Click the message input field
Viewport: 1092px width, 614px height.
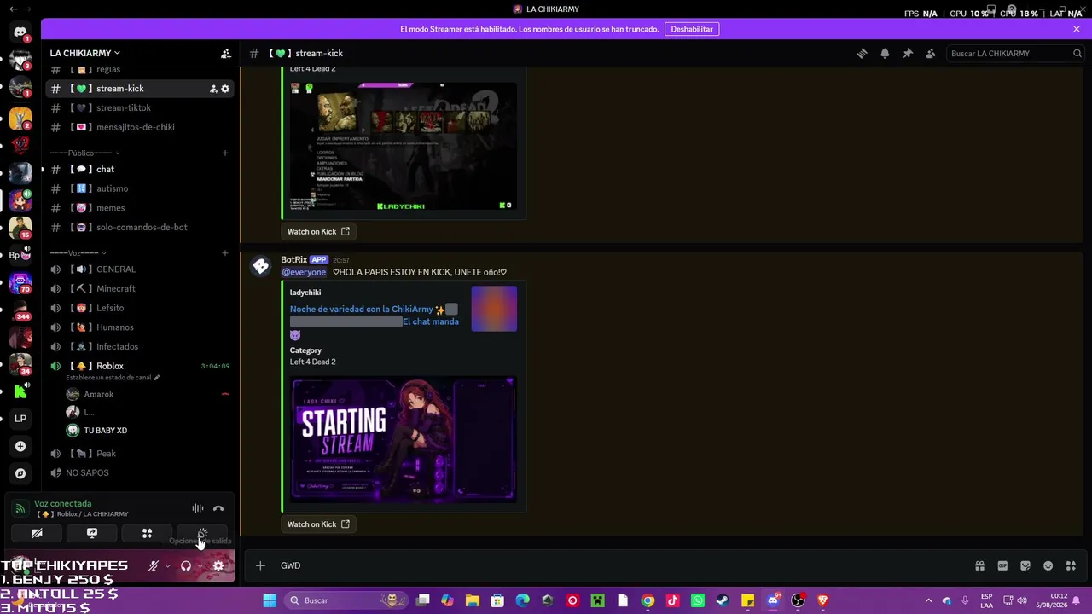pyautogui.click(x=623, y=565)
